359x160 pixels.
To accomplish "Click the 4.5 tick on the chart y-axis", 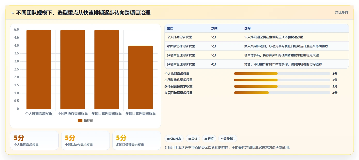I will [16, 38].
